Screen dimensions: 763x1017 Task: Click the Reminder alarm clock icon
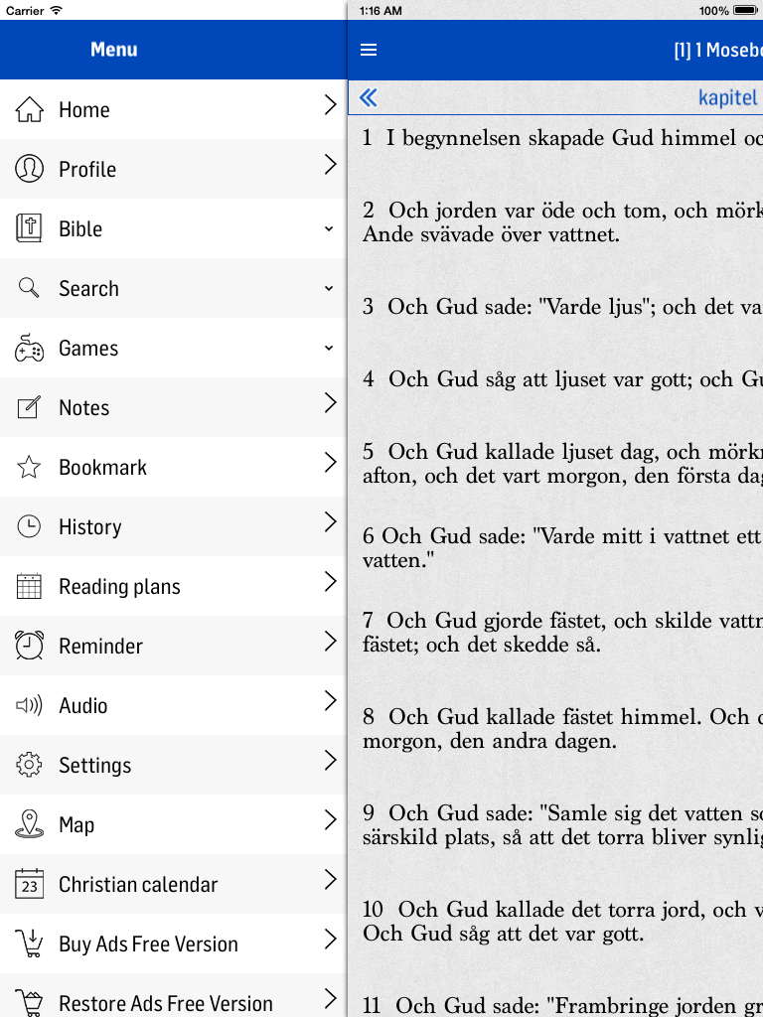coord(30,646)
